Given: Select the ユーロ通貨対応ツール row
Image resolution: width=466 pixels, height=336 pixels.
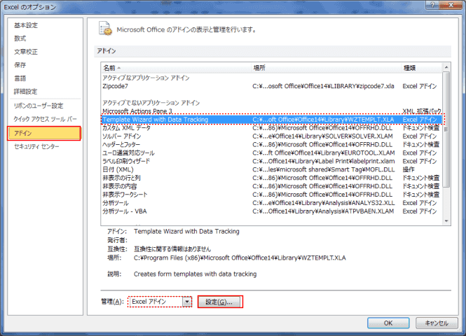Looking at the screenshot, I should (272, 153).
